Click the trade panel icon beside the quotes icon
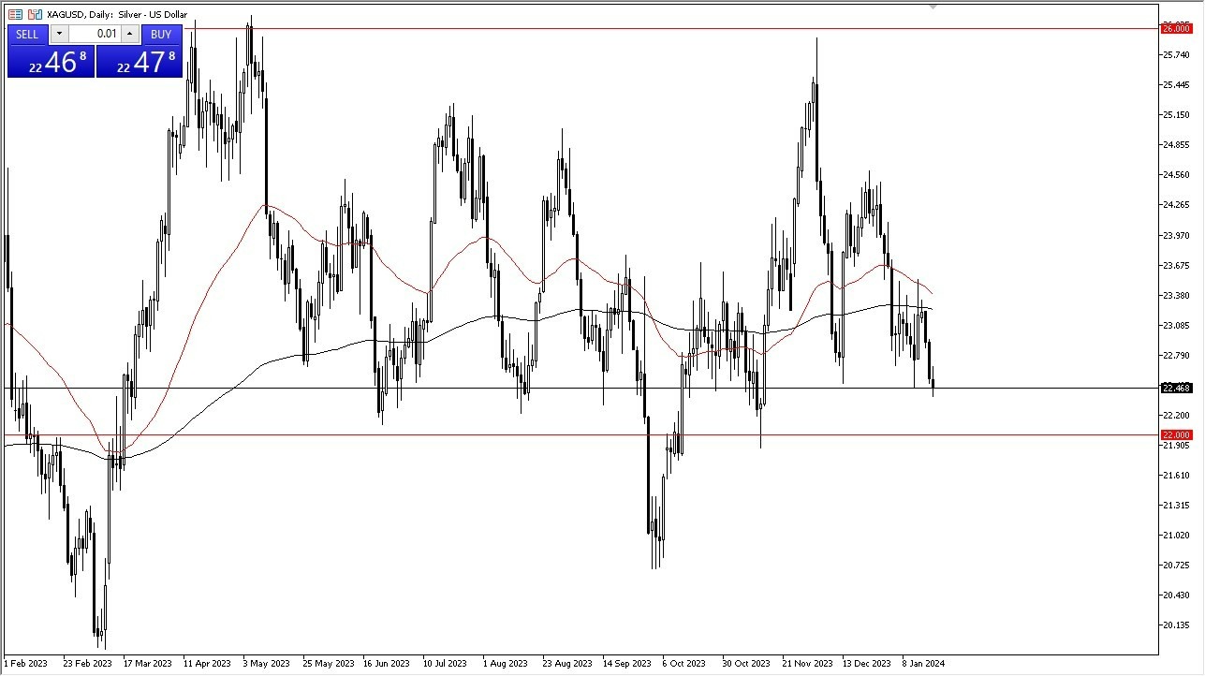 tap(34, 14)
